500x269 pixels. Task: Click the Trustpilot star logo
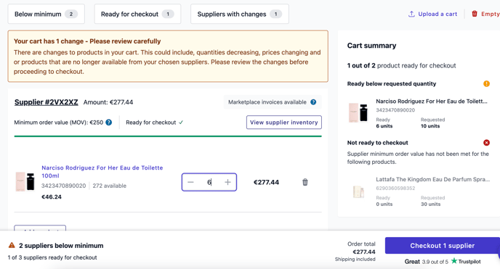tap(454, 261)
